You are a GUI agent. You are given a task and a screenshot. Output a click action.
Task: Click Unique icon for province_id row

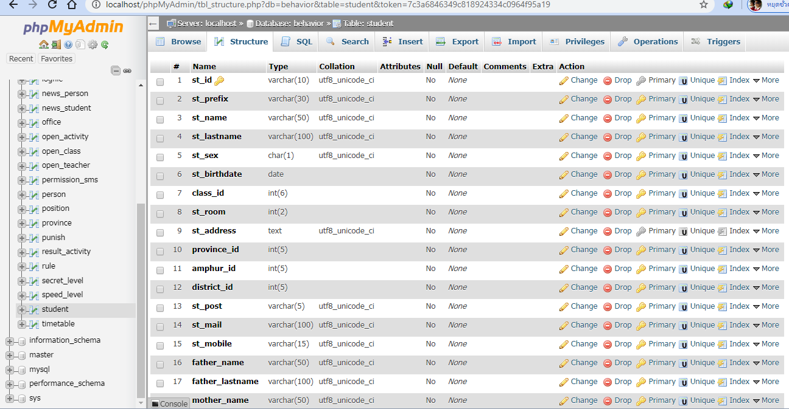click(x=683, y=250)
